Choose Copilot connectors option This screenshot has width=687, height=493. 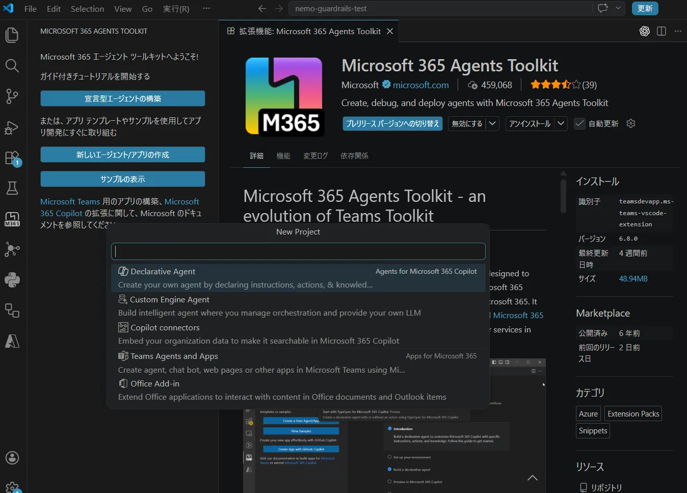(x=298, y=334)
